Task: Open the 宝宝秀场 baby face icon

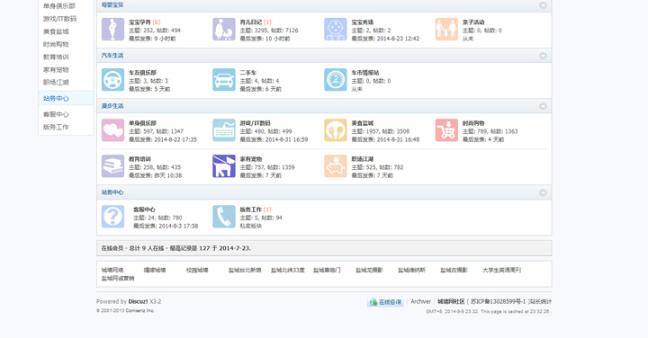Action: (x=335, y=30)
